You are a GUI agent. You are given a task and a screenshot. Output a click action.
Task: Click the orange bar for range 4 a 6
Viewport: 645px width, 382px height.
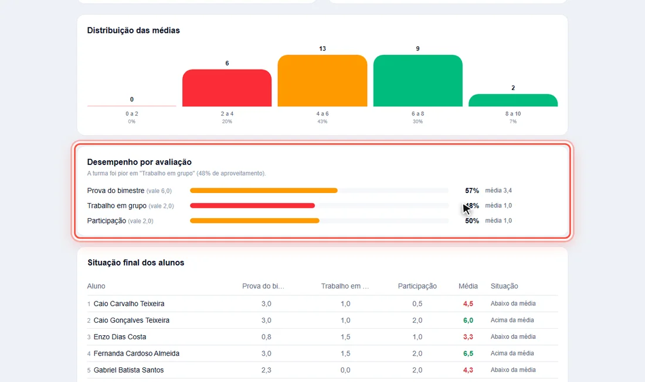322,80
